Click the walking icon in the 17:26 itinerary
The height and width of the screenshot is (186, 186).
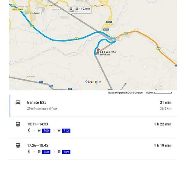(x=29, y=151)
